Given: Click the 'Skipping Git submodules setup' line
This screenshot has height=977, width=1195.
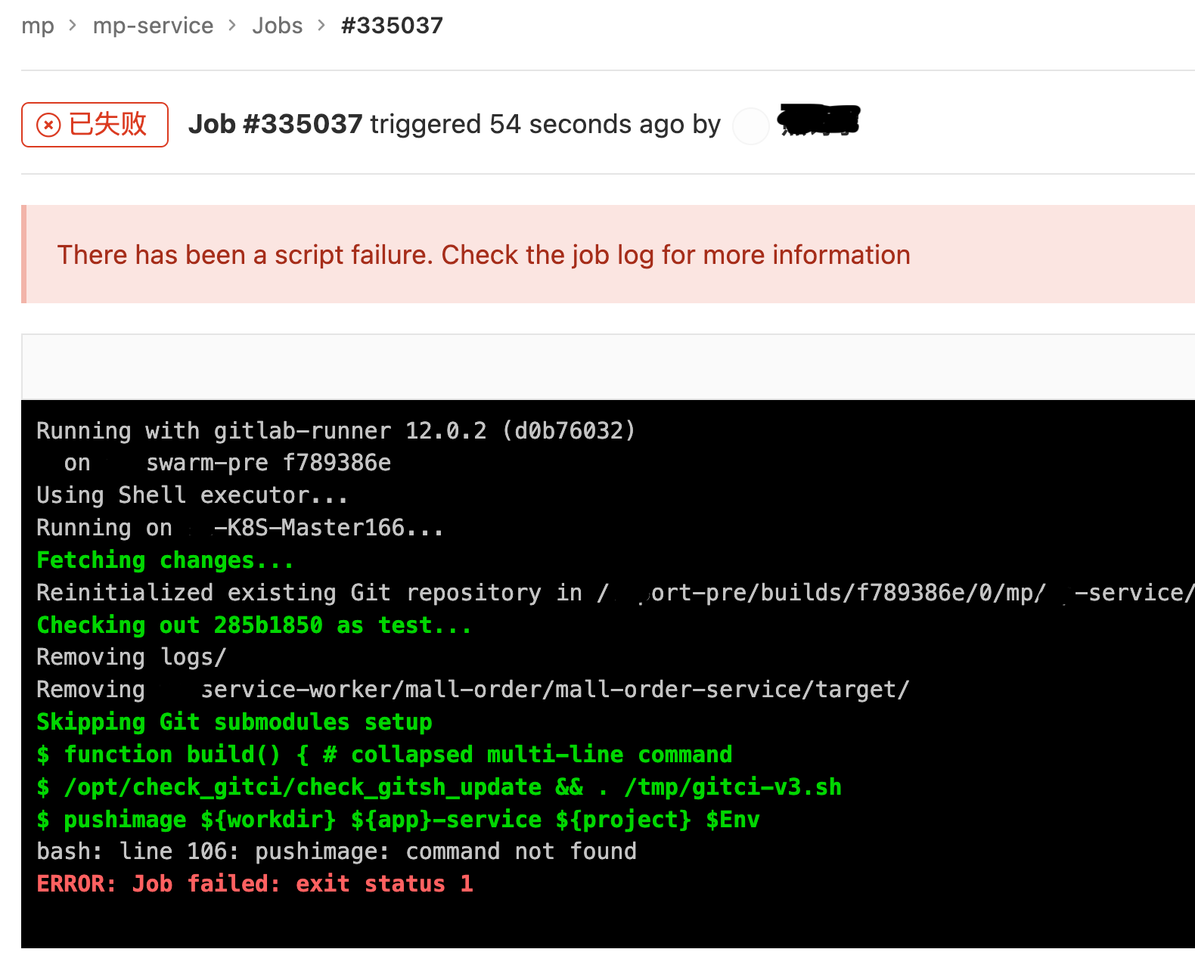Looking at the screenshot, I should click(234, 722).
